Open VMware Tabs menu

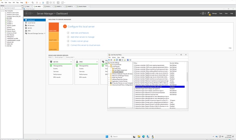(x=18, y=2)
